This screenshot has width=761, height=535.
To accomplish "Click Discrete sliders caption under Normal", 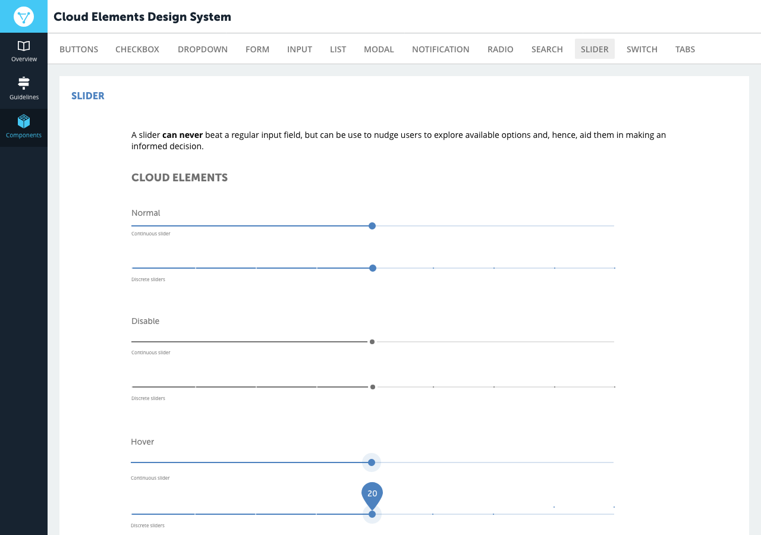I will coord(149,279).
